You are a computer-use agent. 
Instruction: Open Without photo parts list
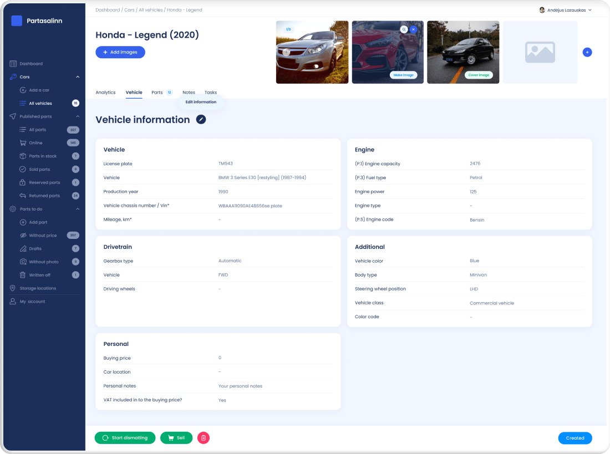tap(45, 262)
